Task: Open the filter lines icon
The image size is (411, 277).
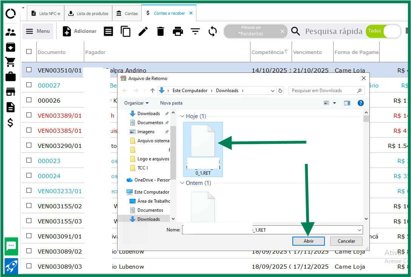Action: pos(195,31)
